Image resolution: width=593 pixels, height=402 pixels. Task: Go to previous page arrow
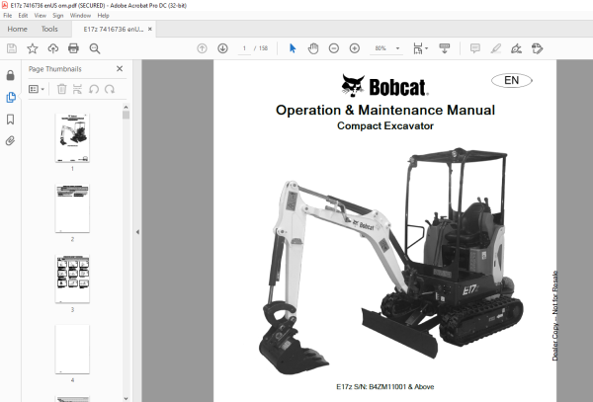pos(202,48)
